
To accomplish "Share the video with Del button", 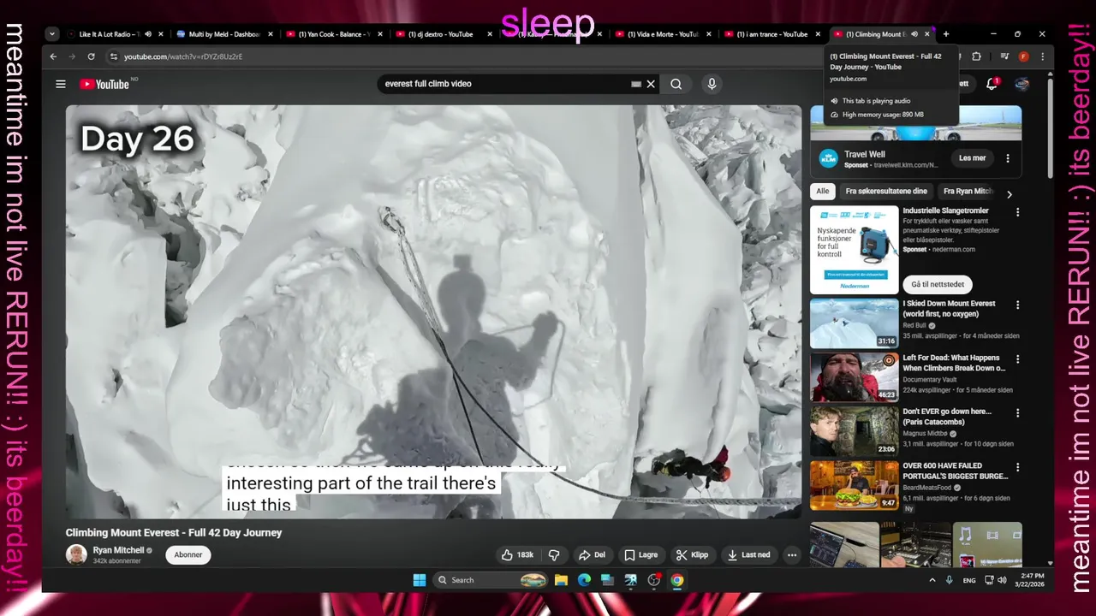I will 592,554.
